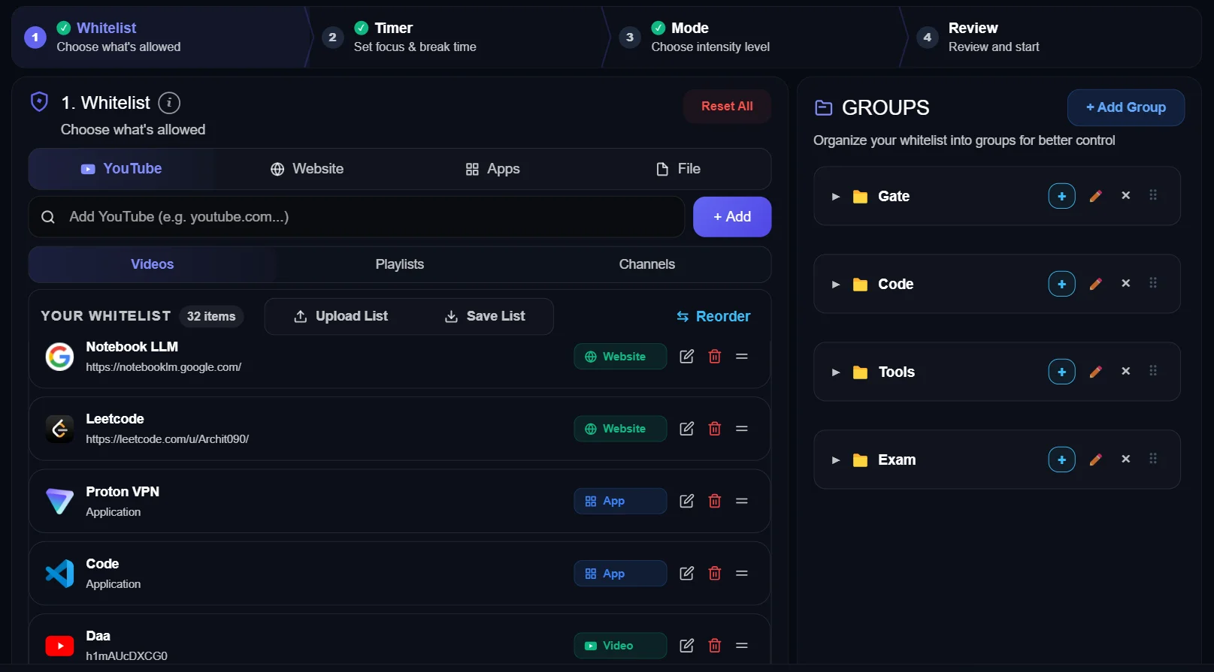Click the Leetcode reorder handle
The image size is (1214, 672).
click(742, 429)
